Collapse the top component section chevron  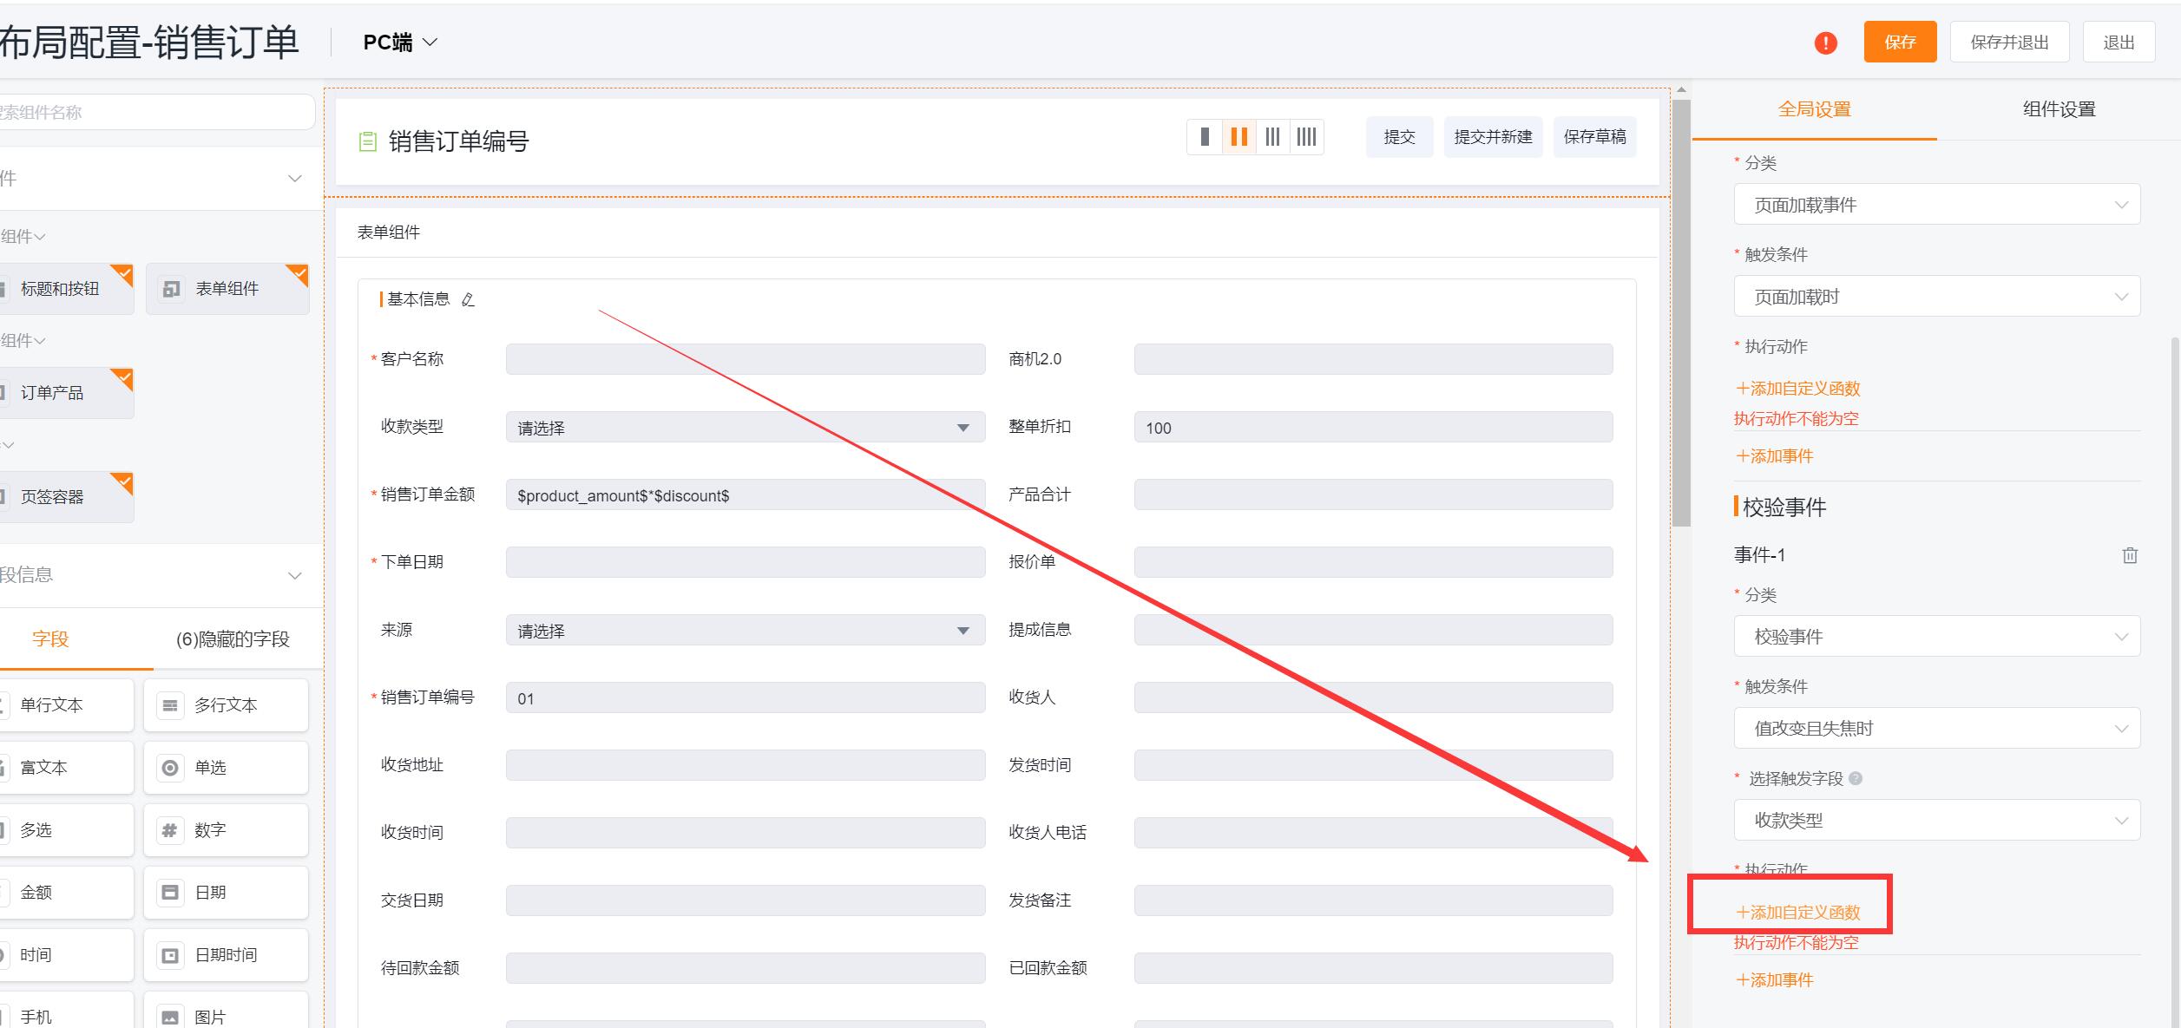(294, 179)
